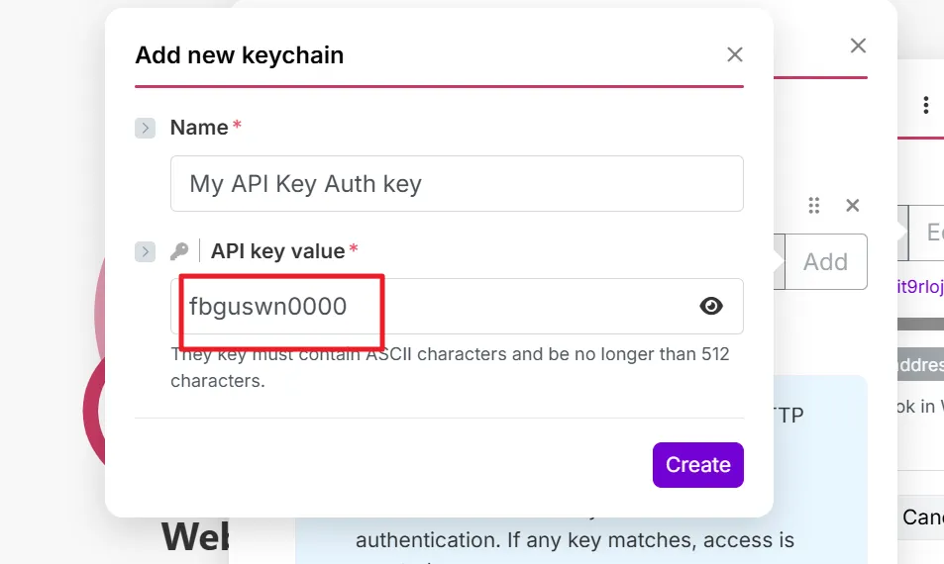Viewport: 944px width, 564px height.
Task: Remove item with small X near drag handle
Action: click(x=852, y=206)
